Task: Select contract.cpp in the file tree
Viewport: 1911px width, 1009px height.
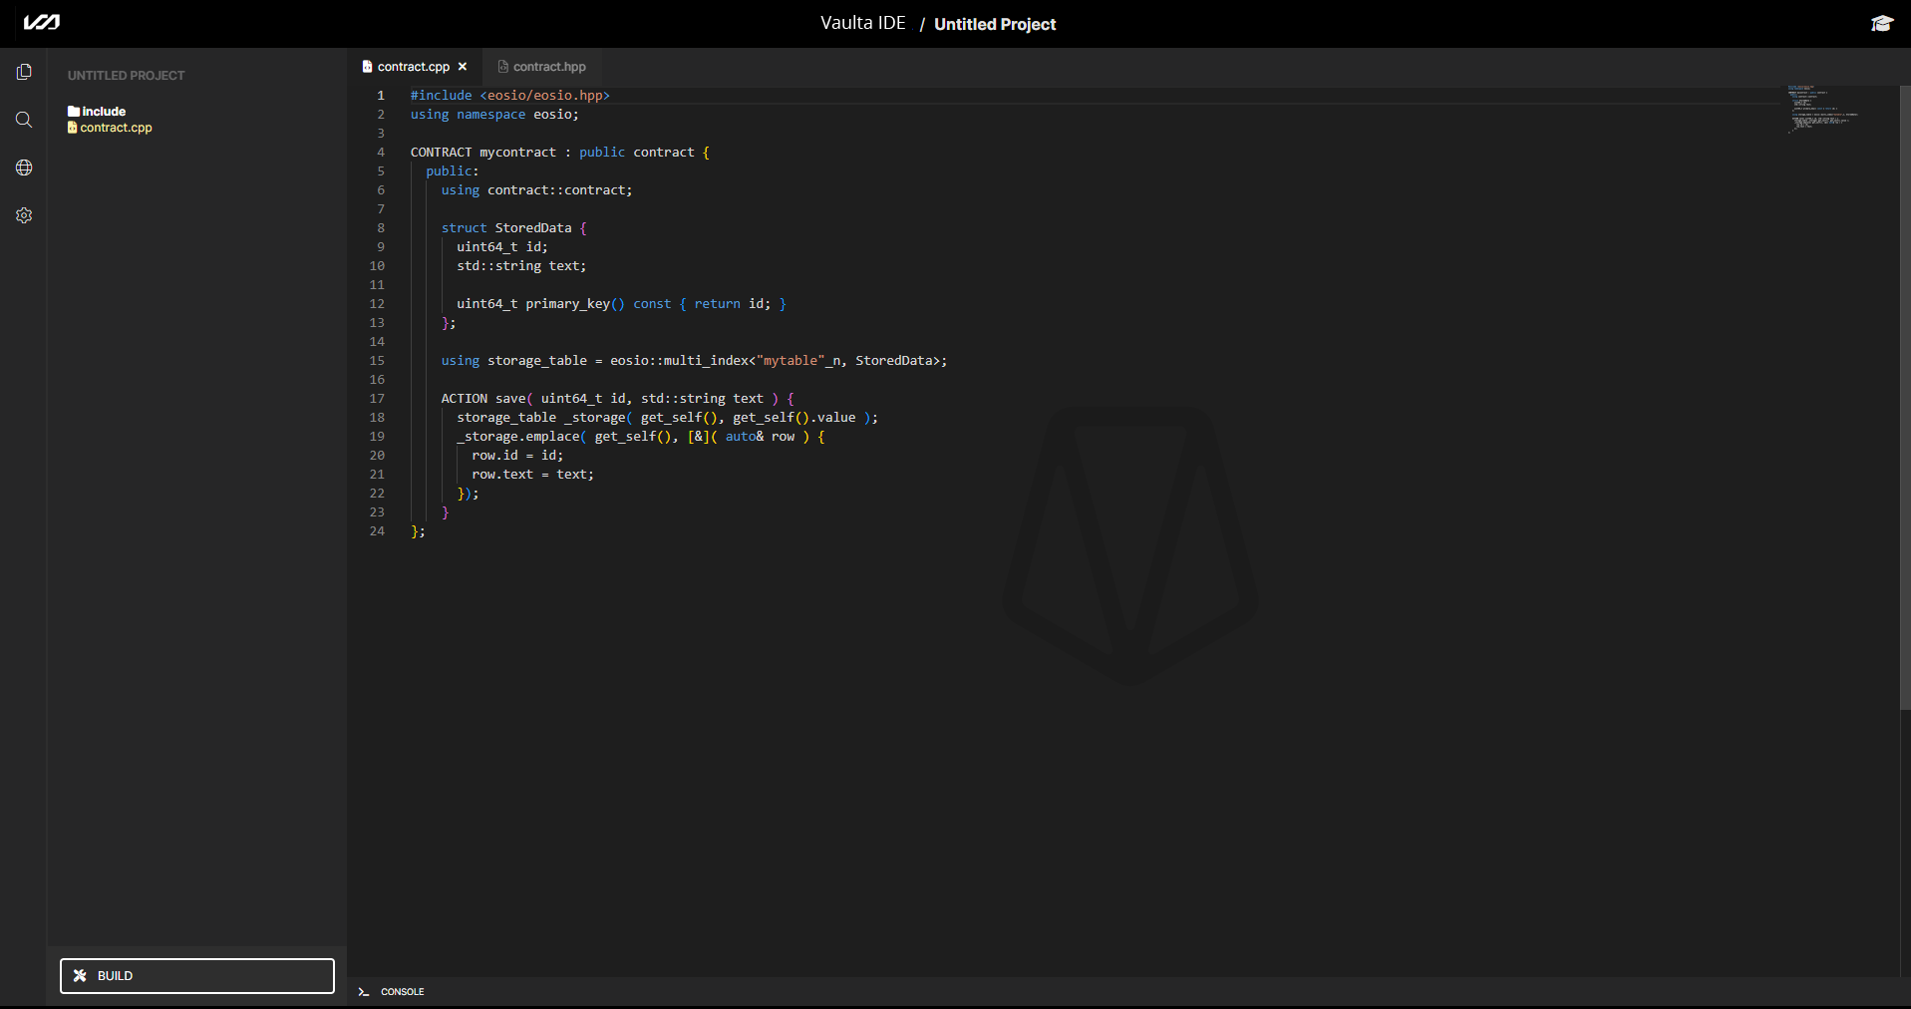Action: coord(116,128)
